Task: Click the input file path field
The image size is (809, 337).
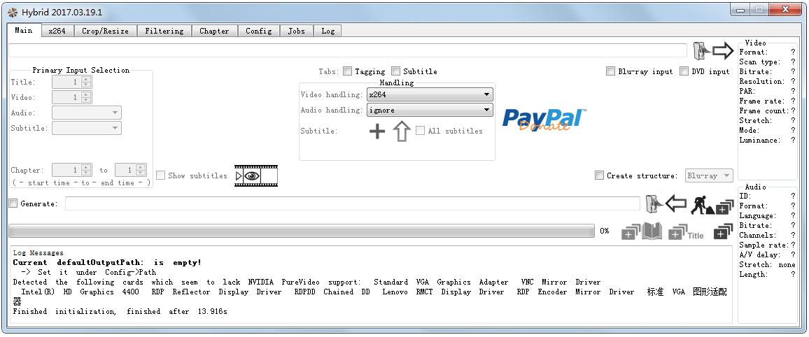Action: point(347,51)
